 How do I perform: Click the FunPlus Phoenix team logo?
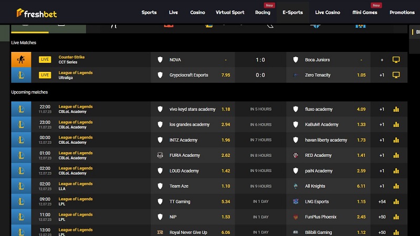(296, 217)
